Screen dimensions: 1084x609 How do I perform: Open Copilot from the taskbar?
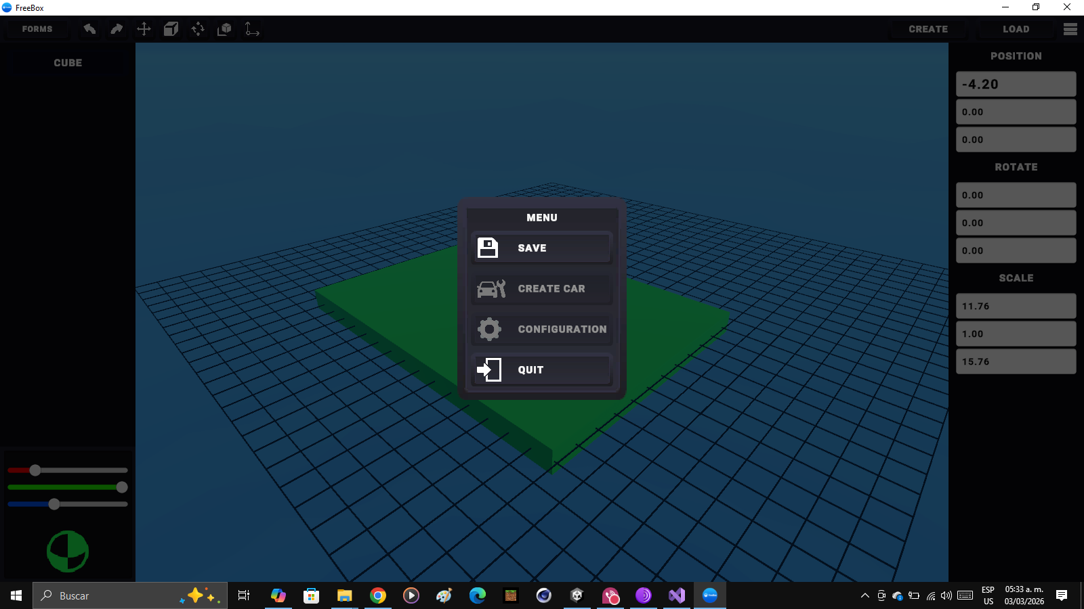click(x=278, y=595)
